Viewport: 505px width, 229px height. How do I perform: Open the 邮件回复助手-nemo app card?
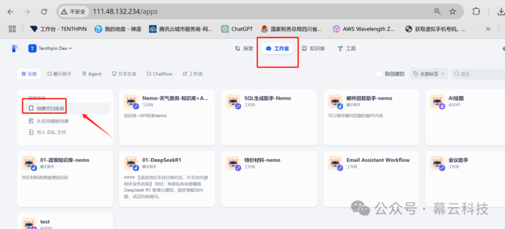coord(371,118)
